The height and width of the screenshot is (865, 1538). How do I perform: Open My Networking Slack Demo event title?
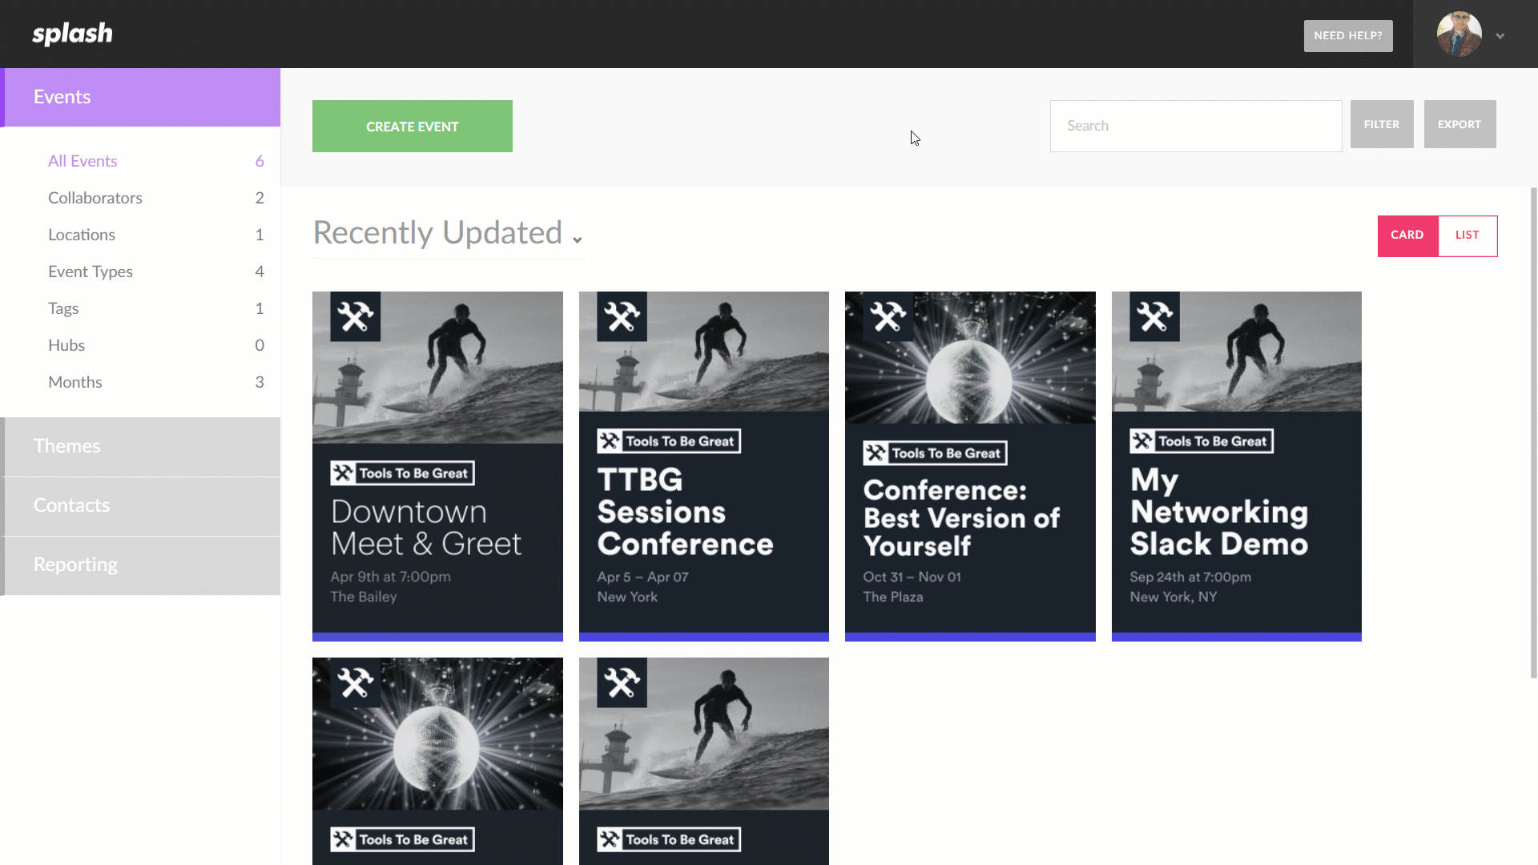point(1218,512)
